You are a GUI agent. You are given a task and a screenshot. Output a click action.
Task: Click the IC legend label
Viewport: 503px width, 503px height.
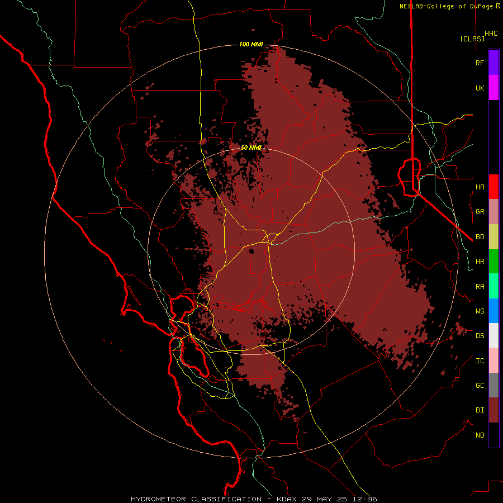(x=480, y=361)
